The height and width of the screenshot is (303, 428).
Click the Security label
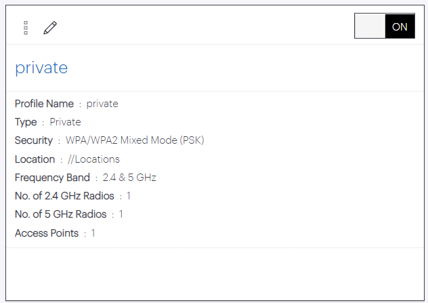click(34, 140)
